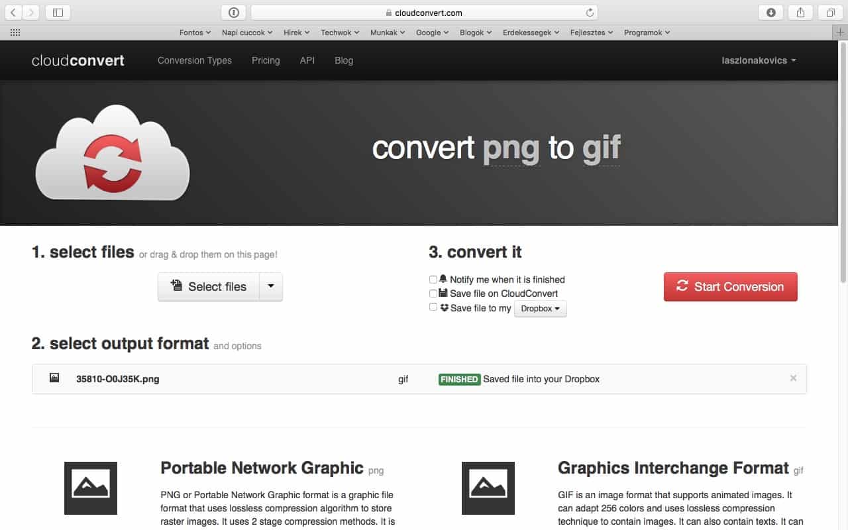This screenshot has height=530, width=848.
Task: Open Conversion Types in the nav
Action: click(195, 60)
